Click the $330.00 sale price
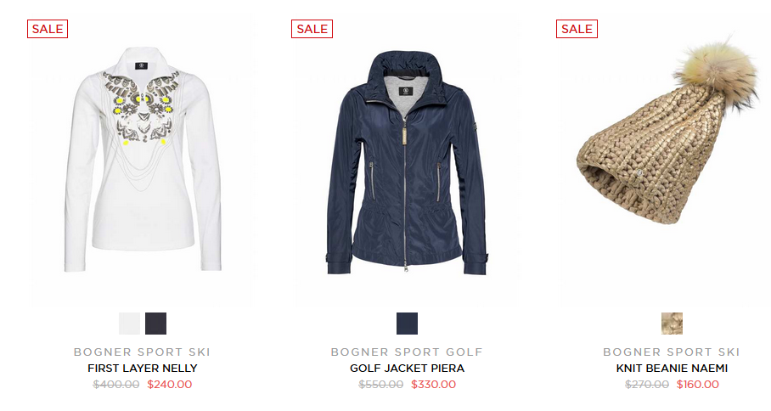This screenshot has width=771, height=411. [434, 385]
